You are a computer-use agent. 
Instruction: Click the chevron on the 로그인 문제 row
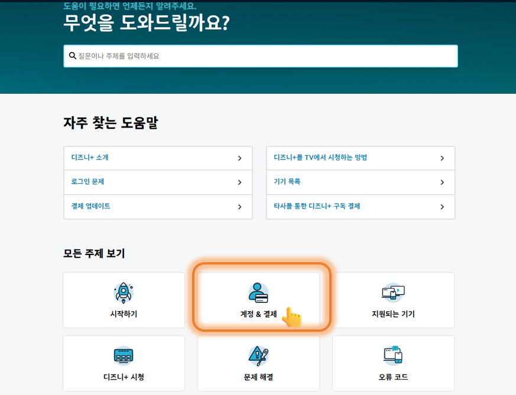point(239,182)
